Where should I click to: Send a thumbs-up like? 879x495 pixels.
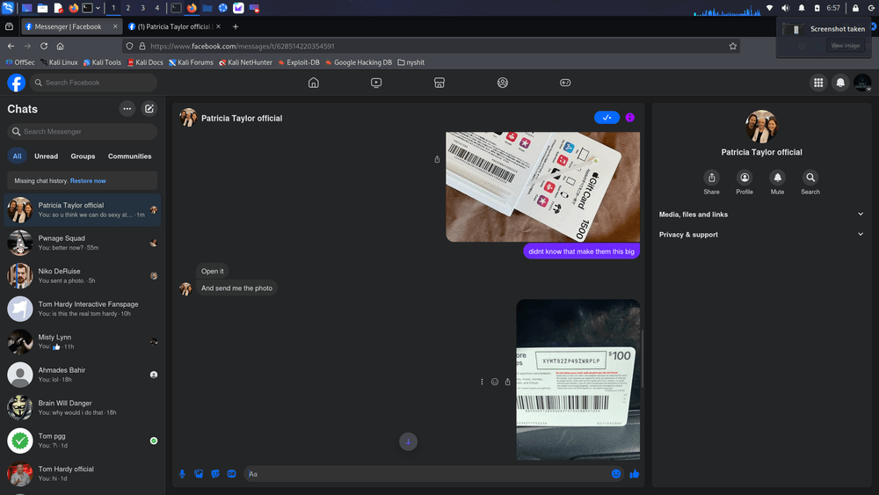[634, 474]
